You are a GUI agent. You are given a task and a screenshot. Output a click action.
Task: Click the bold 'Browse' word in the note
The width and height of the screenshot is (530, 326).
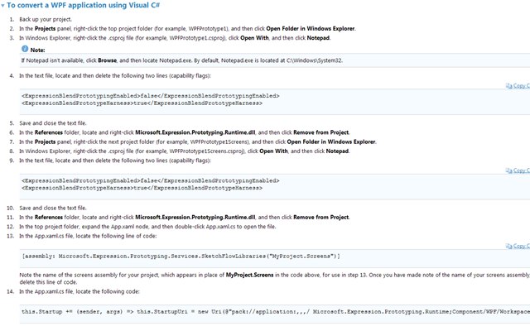(107, 60)
